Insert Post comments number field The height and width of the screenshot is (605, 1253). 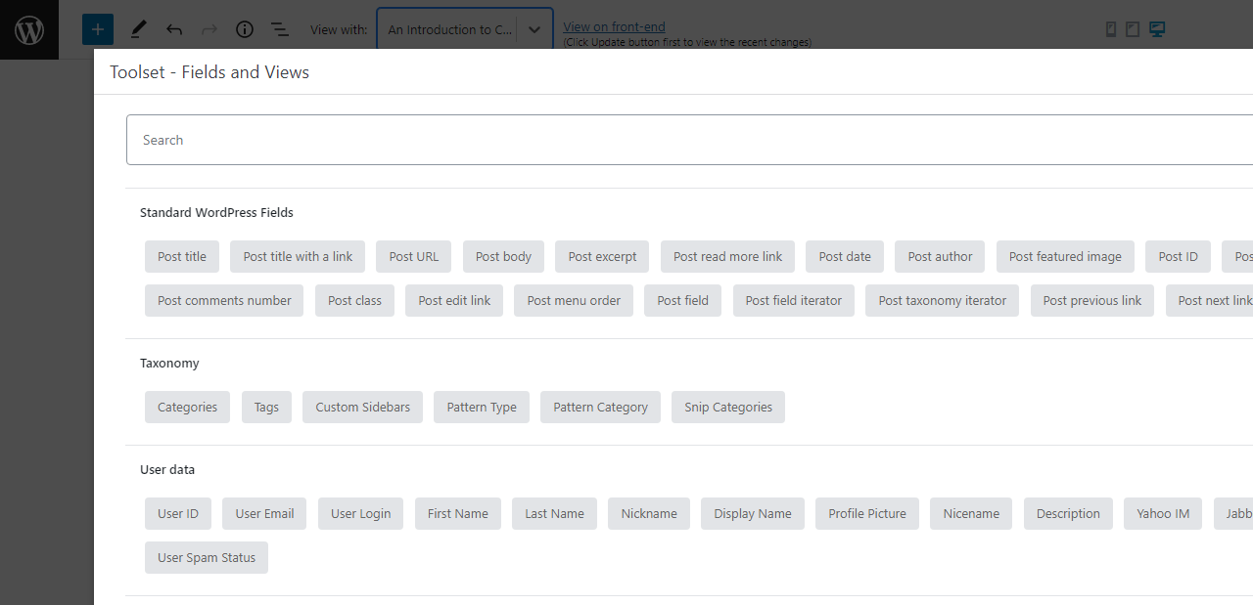(x=224, y=300)
